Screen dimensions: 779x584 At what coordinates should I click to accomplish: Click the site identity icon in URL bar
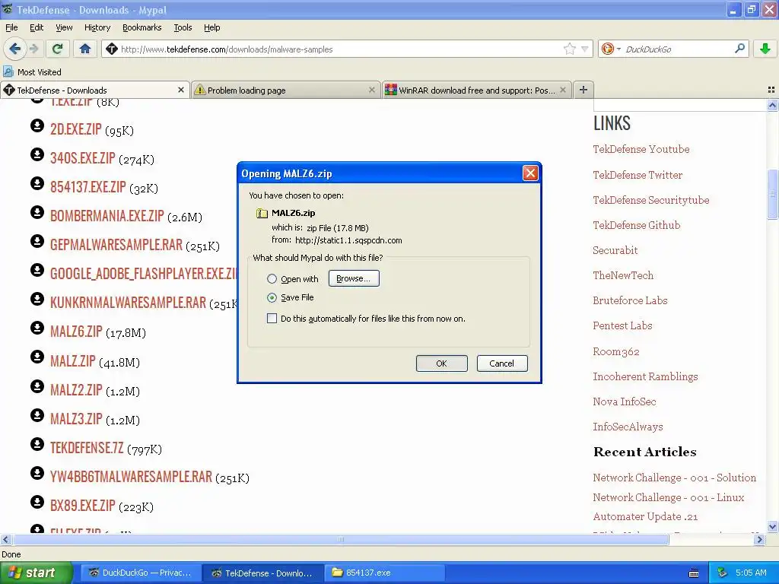click(112, 49)
